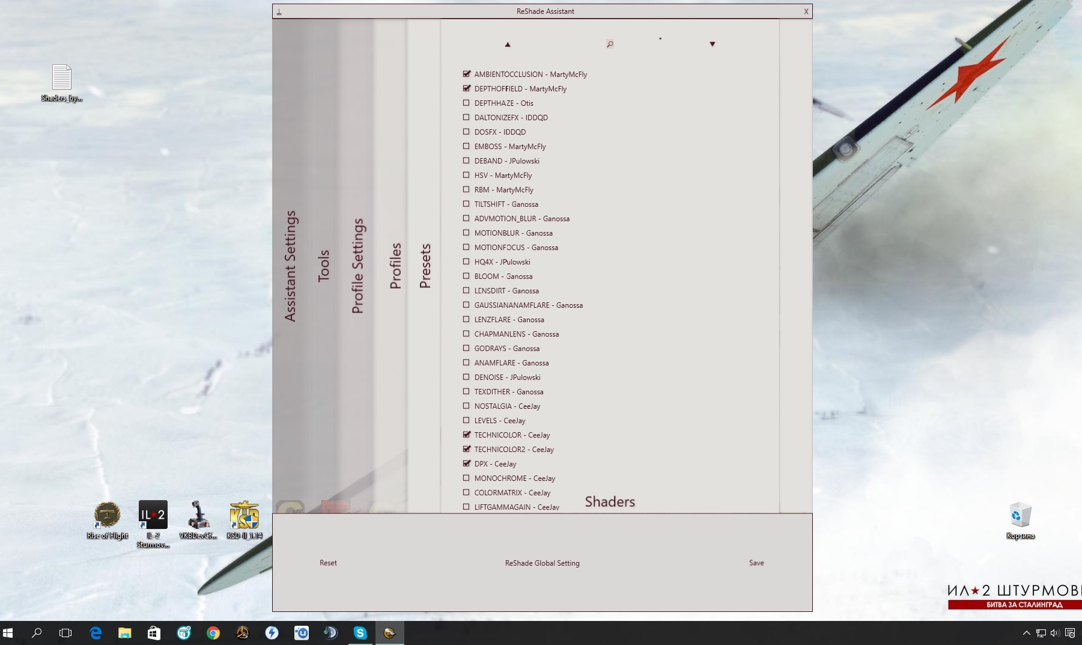Uncheck DEPTHOFFIELD - MartyMcFly shader
This screenshot has width=1082, height=645.
point(466,88)
